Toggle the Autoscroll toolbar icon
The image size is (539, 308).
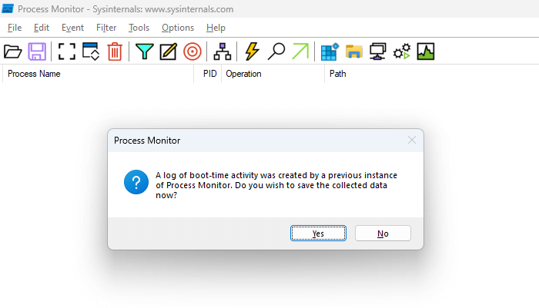[91, 51]
